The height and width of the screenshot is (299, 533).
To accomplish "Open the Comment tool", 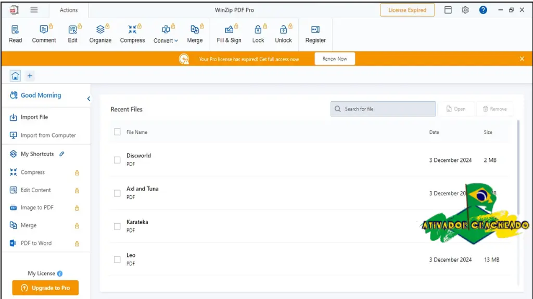I will [x=44, y=34].
